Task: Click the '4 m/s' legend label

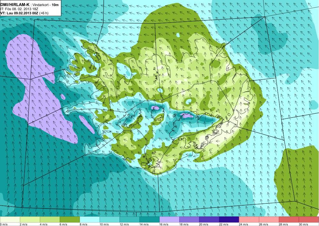Action: (x=43, y=224)
